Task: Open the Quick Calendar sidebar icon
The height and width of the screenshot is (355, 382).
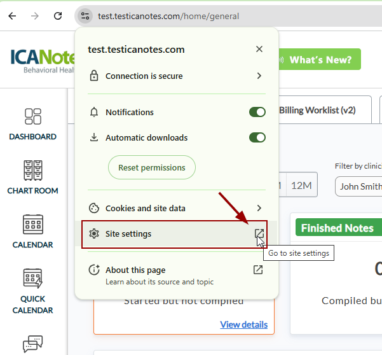Action: click(33, 279)
